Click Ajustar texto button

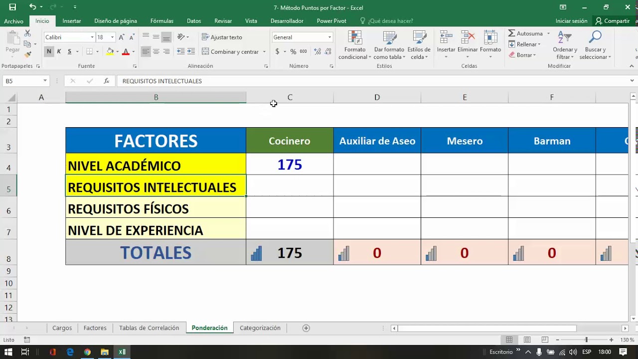coord(222,37)
